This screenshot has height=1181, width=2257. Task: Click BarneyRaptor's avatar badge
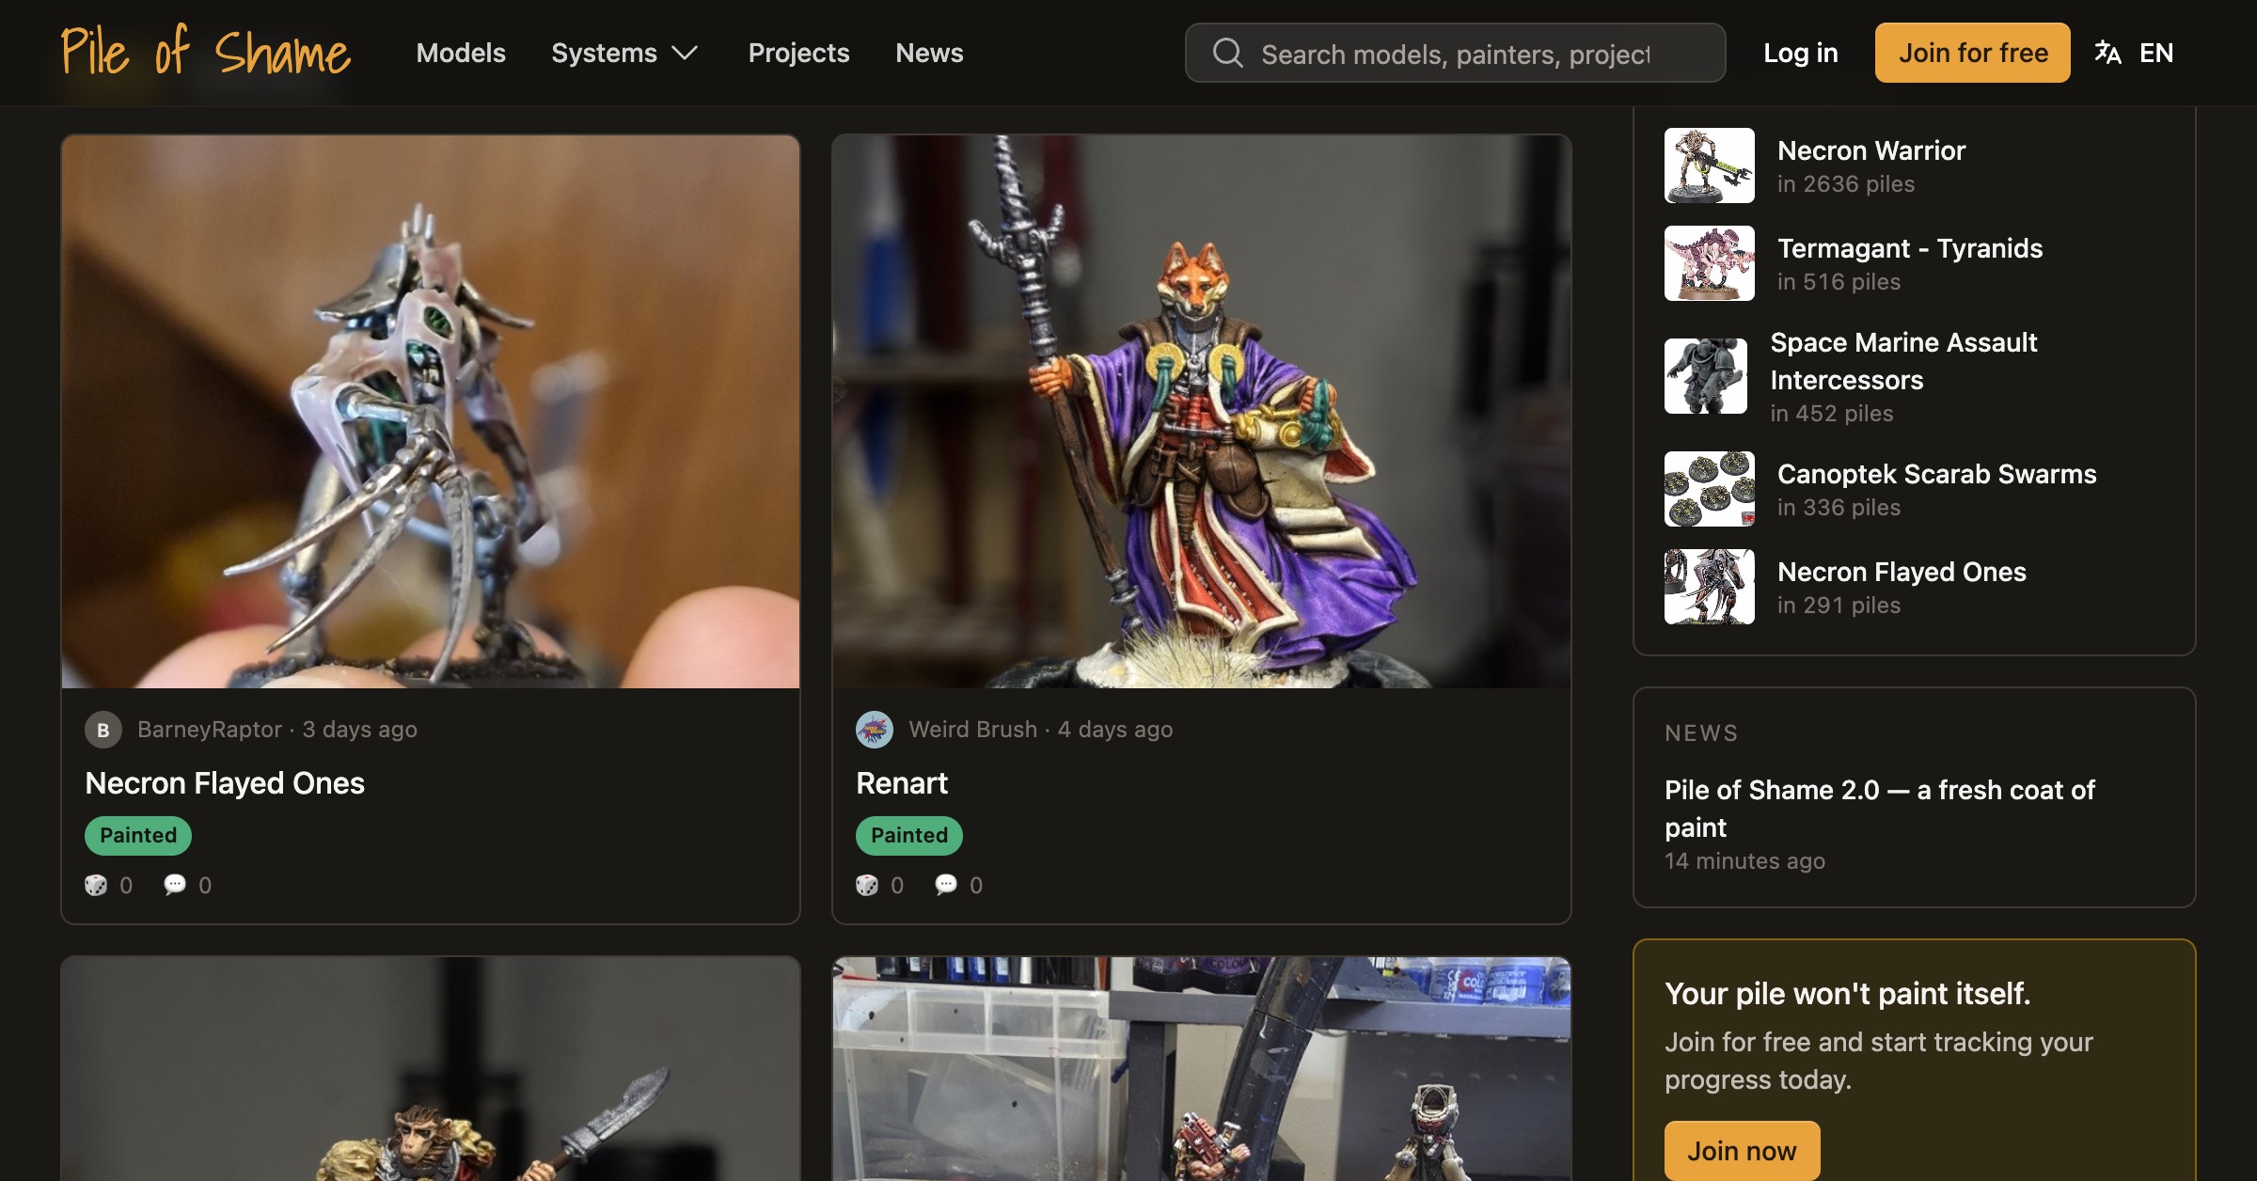tap(103, 730)
